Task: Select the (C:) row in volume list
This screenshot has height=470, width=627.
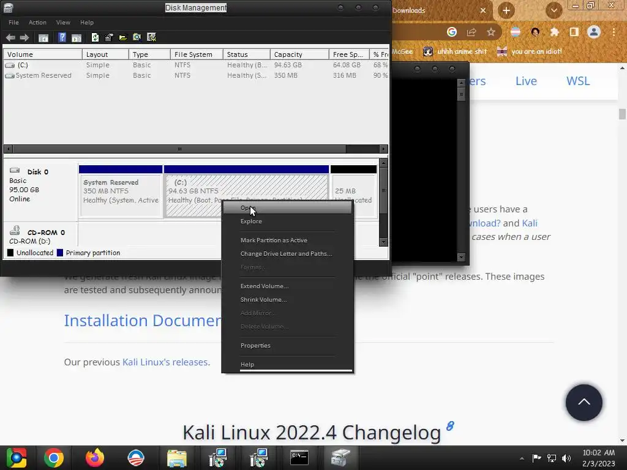Action: coord(196,65)
